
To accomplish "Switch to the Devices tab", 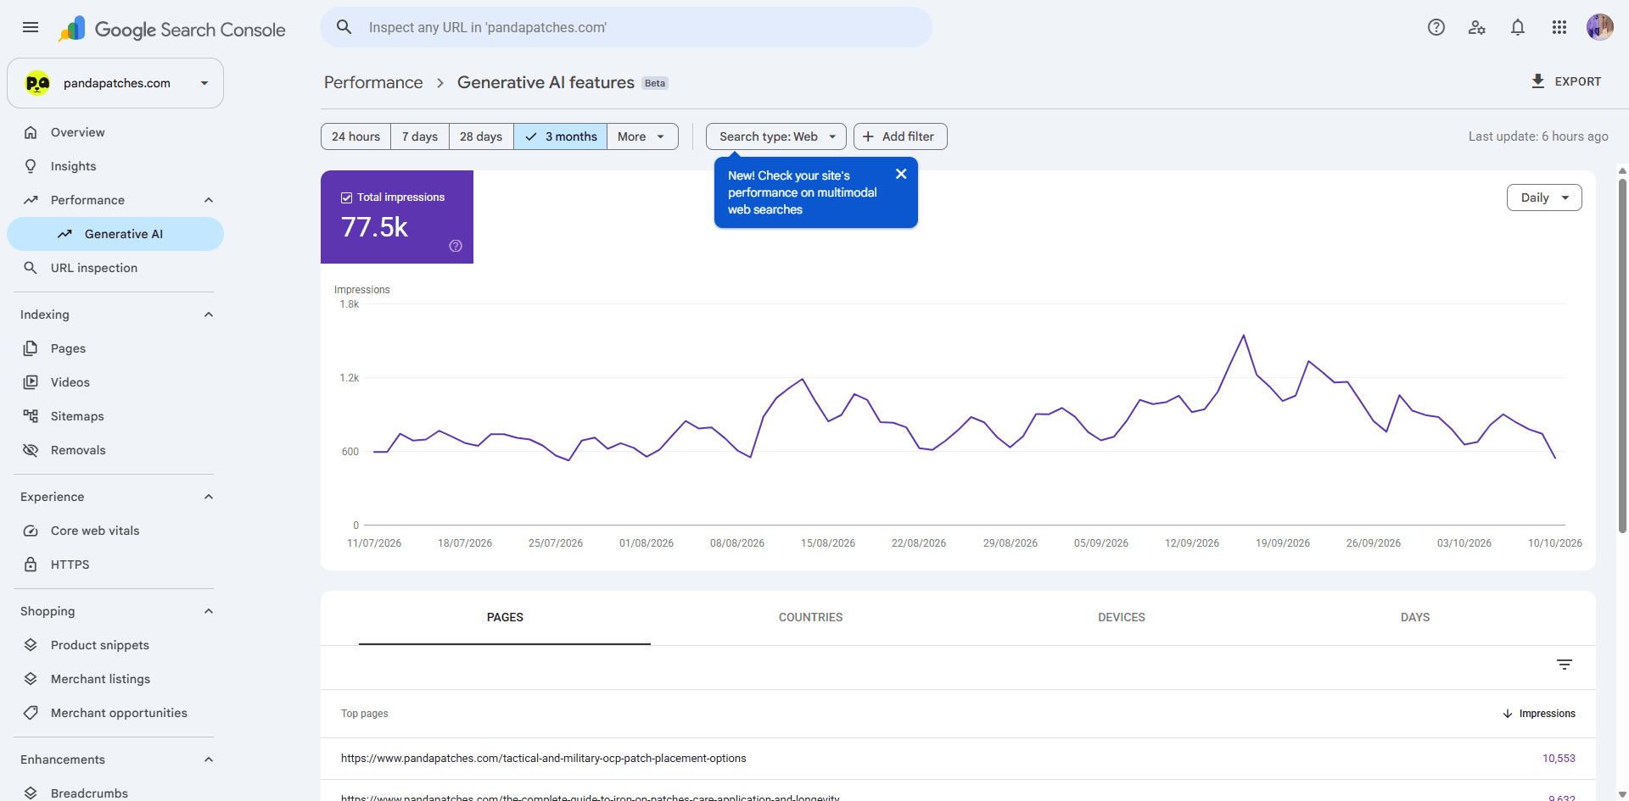I will [x=1122, y=617].
